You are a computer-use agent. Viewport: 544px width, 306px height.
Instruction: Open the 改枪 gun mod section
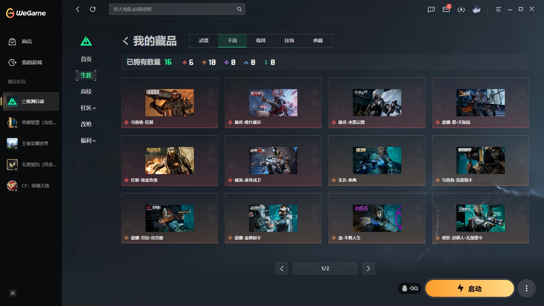coord(86,124)
